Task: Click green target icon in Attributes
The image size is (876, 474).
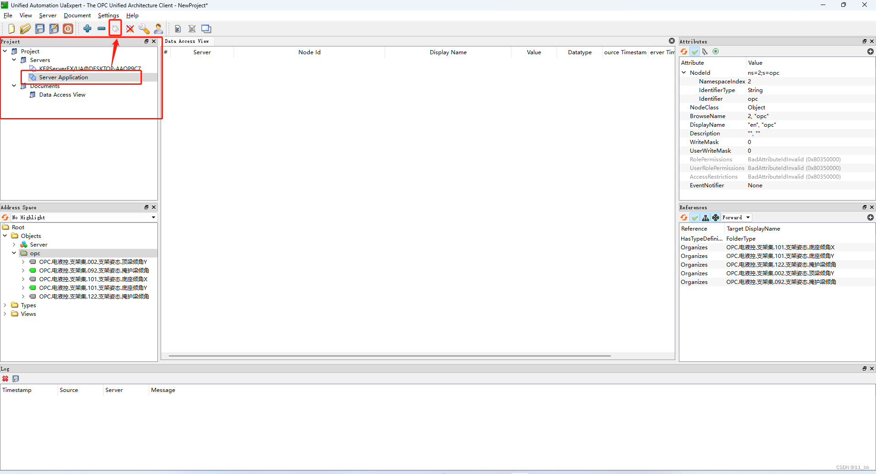Action: [x=715, y=52]
